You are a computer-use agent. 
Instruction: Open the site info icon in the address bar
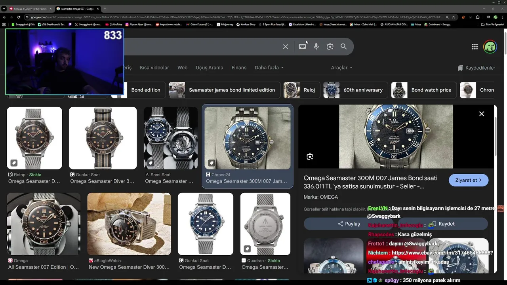pos(27,17)
